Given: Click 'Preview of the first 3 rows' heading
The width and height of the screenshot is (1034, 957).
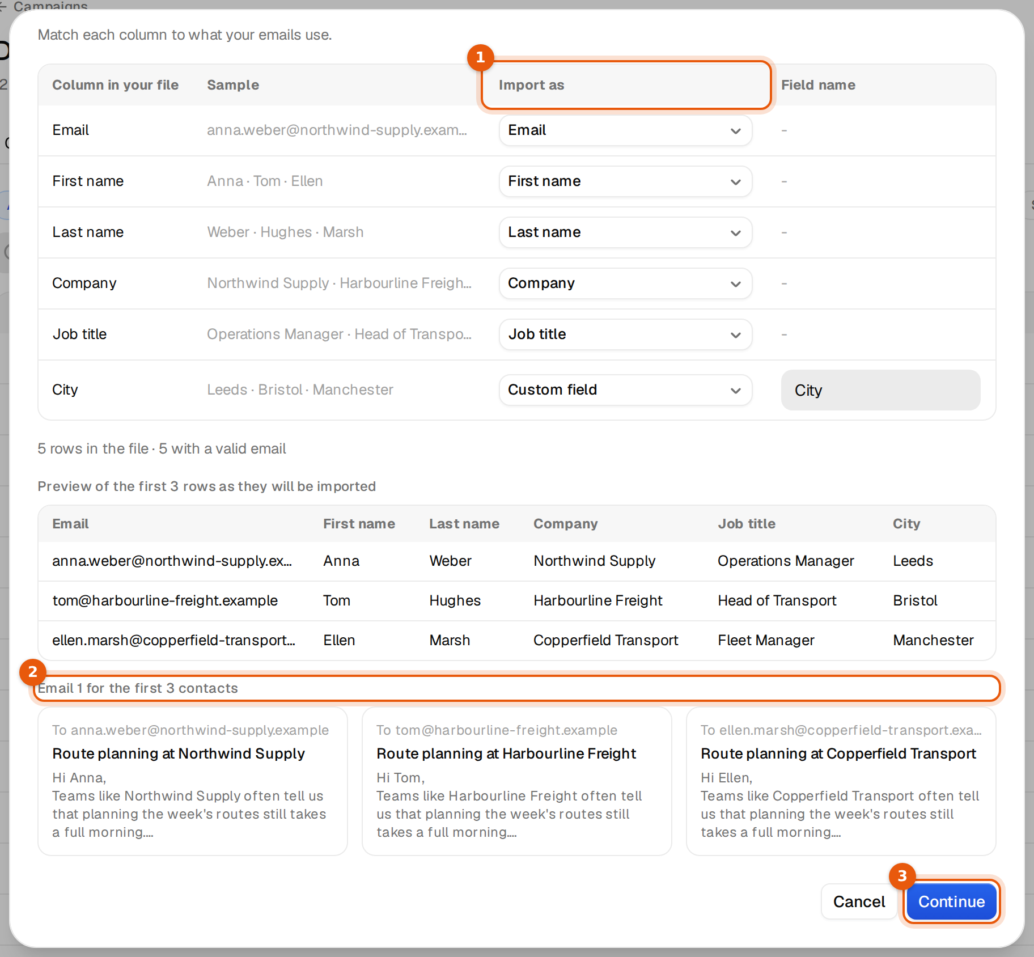Looking at the screenshot, I should point(207,486).
